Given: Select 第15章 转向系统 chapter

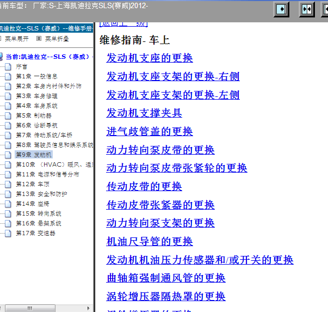Looking at the screenshot, I should pos(39,213).
